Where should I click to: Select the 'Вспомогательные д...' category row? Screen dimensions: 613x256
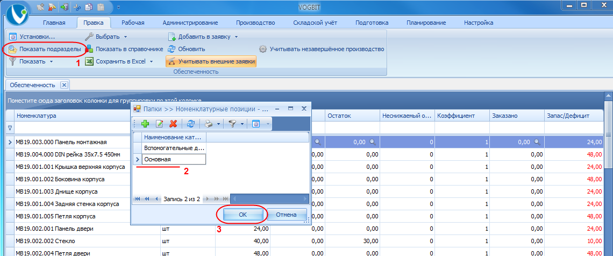coord(174,148)
